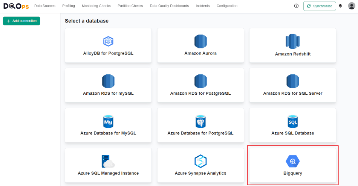Click the Amazon RDS for PostgreSQL icon
Image resolution: width=358 pixels, height=186 pixels.
200,81
